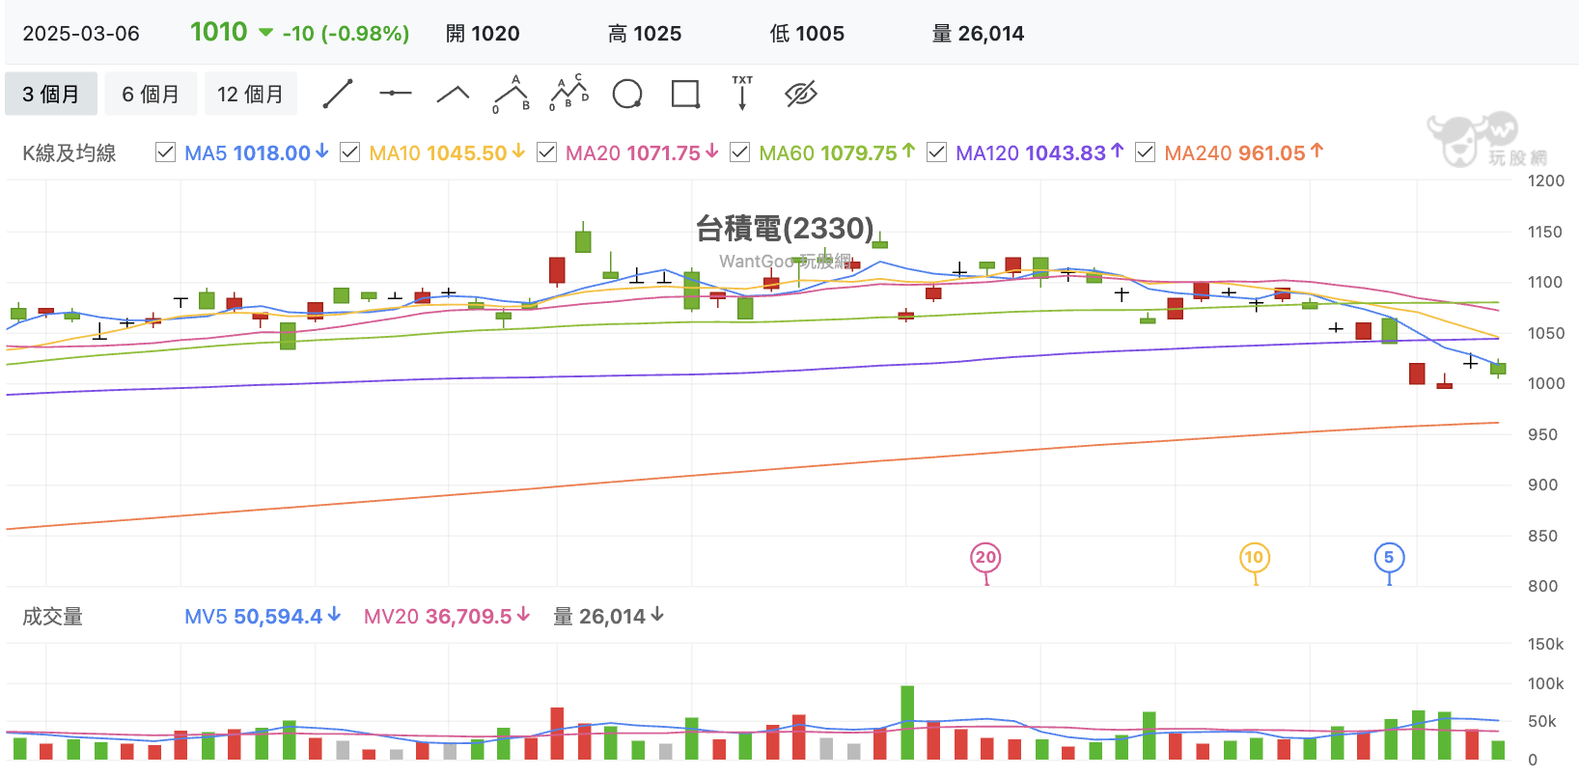Select the rectangle drawing tool
The image size is (1579, 776).
tap(685, 94)
